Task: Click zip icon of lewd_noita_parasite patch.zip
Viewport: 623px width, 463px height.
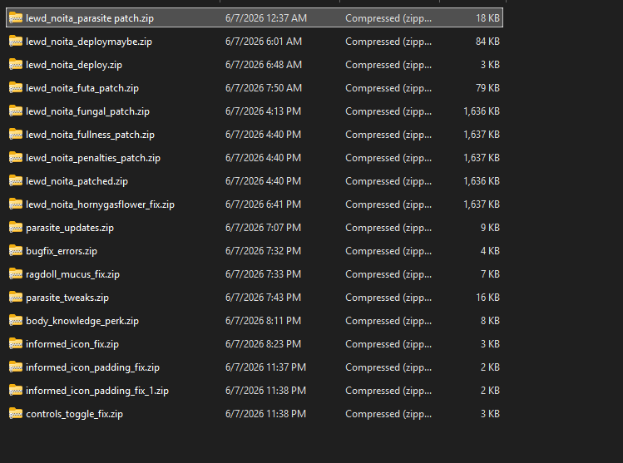Action: tap(16, 17)
